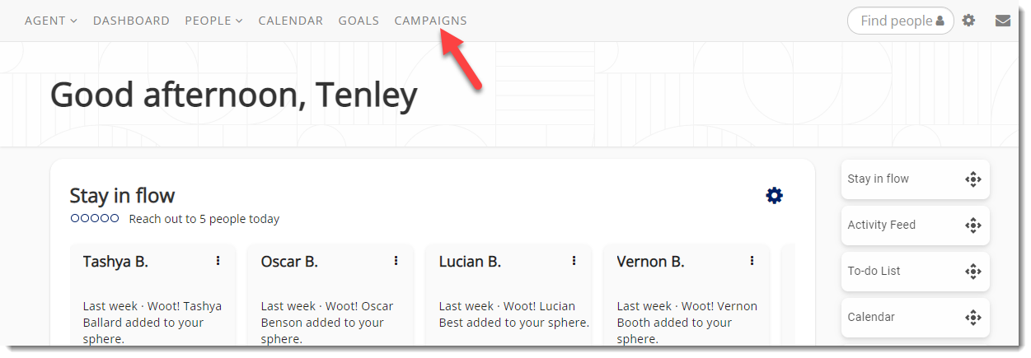The width and height of the screenshot is (1031, 358).
Task: Click move handle on To-do List item
Action: (972, 272)
